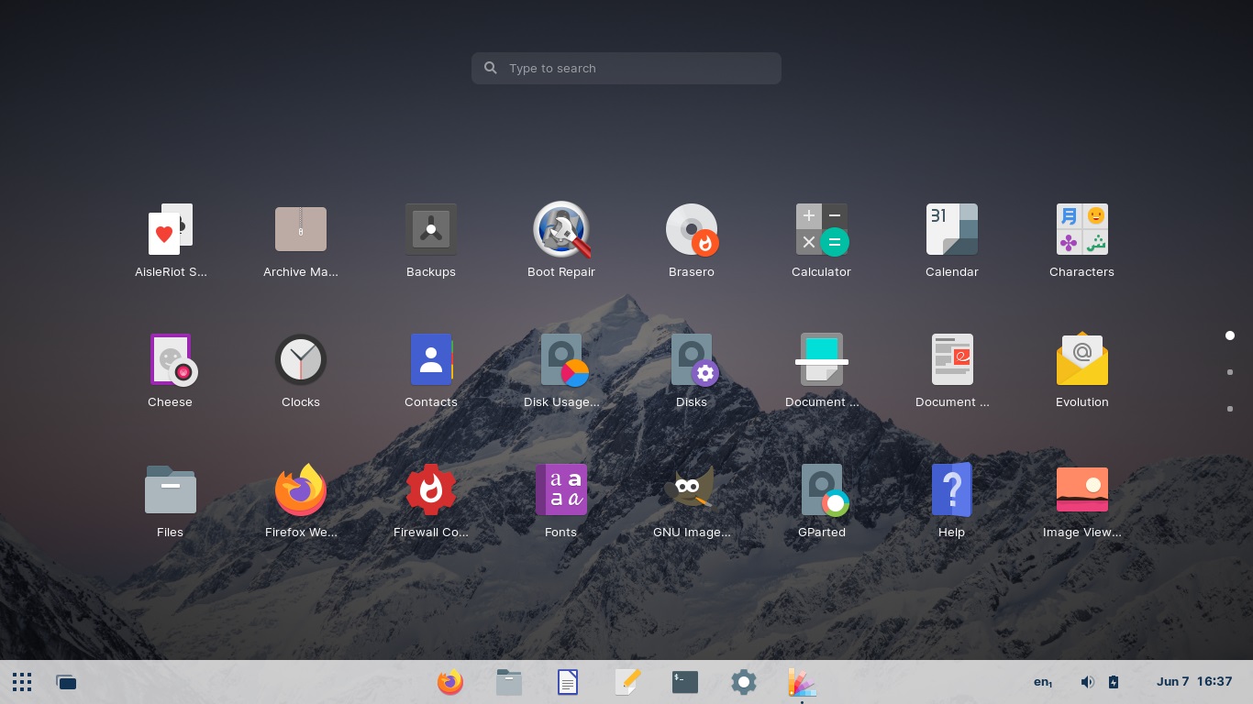
Task: Go to the third app page dot
Action: 1230,409
